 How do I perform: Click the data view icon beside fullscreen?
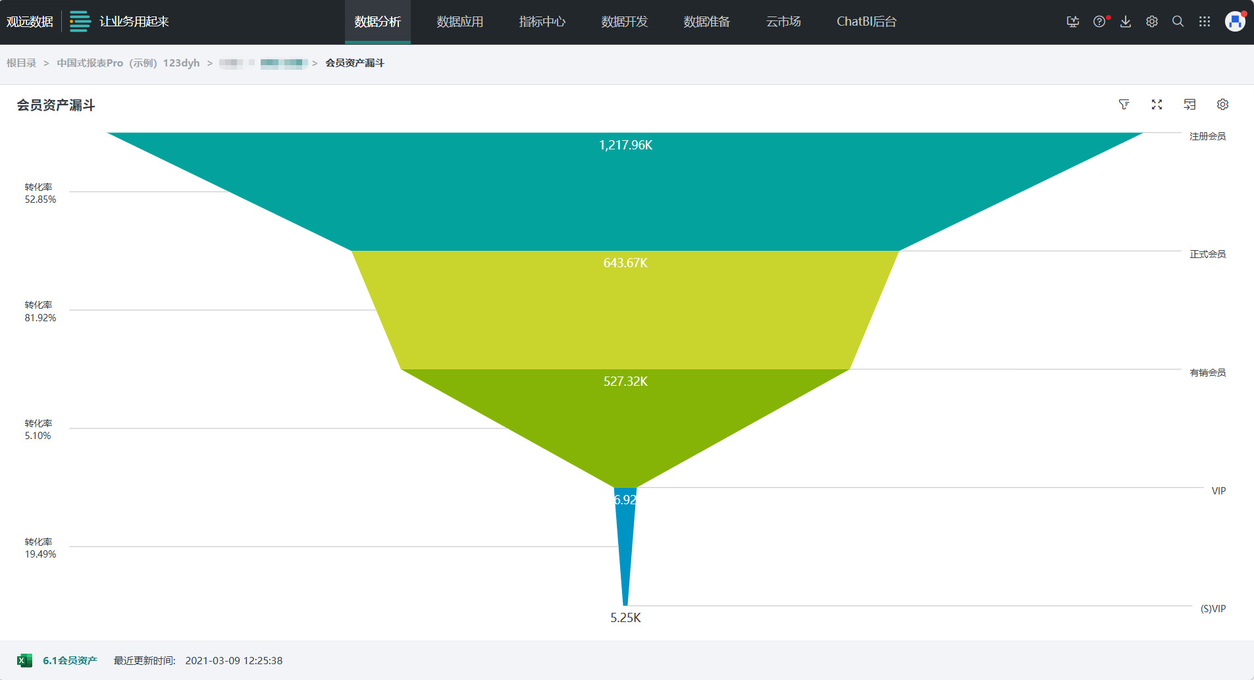(x=1189, y=105)
